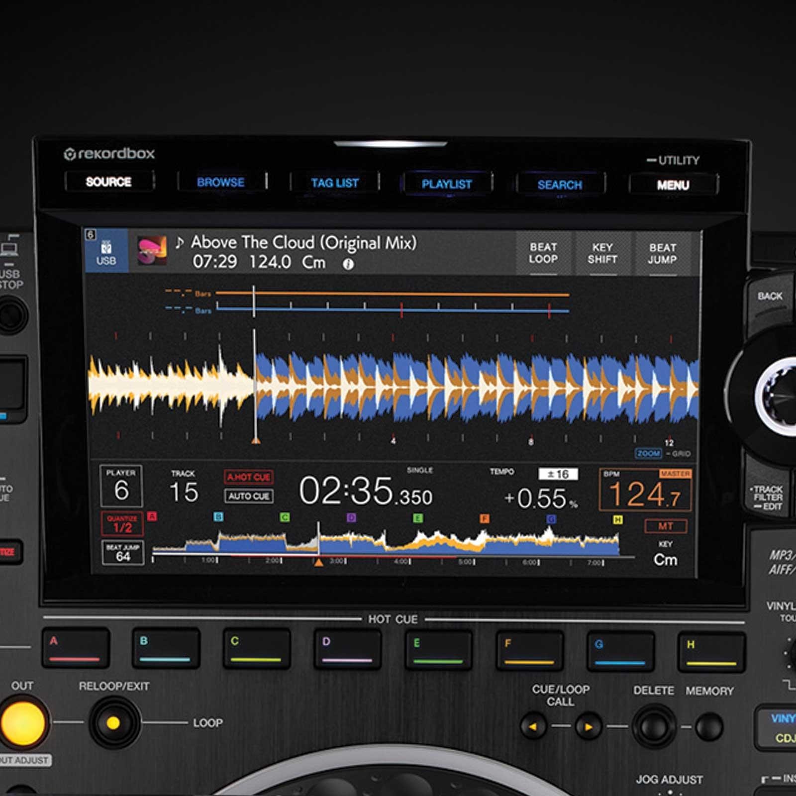Image resolution: width=796 pixels, height=796 pixels.
Task: Tap hot cue marker G on the overview waveform
Action: (551, 519)
